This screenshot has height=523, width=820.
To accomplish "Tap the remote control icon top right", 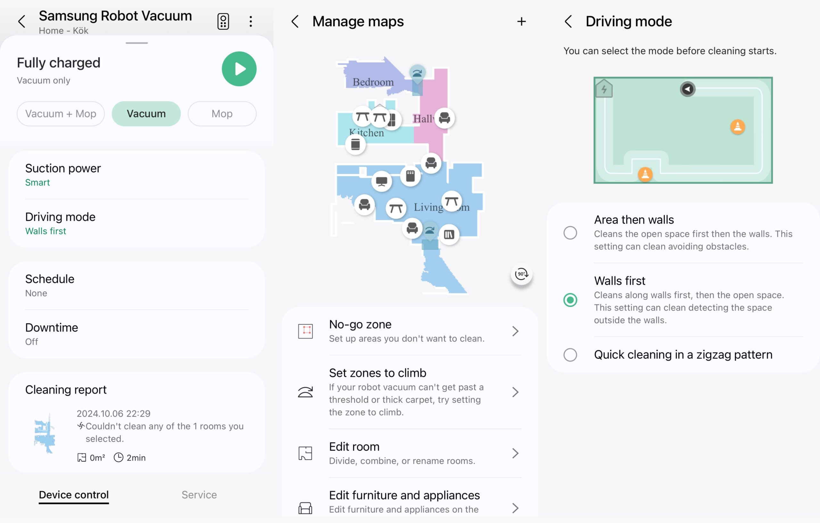I will pyautogui.click(x=223, y=21).
